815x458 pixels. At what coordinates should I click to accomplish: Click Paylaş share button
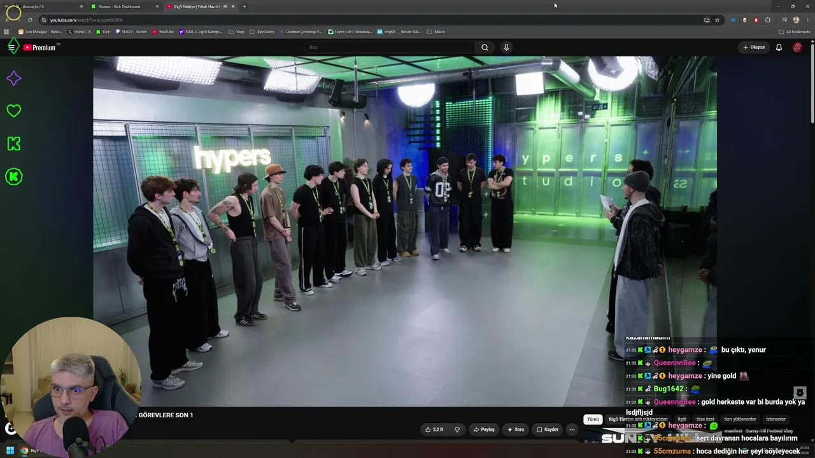coord(484,429)
